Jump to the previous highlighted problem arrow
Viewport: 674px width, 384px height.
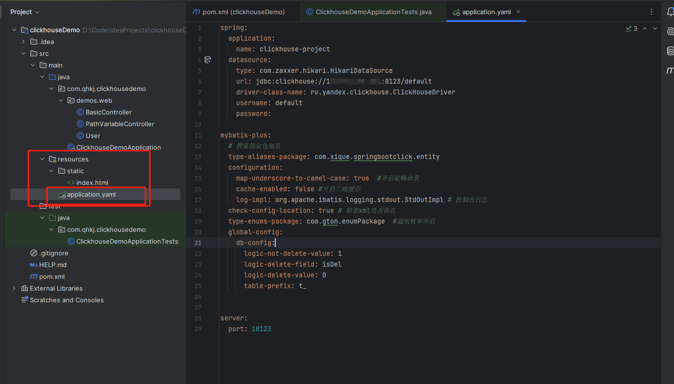[x=645, y=29]
